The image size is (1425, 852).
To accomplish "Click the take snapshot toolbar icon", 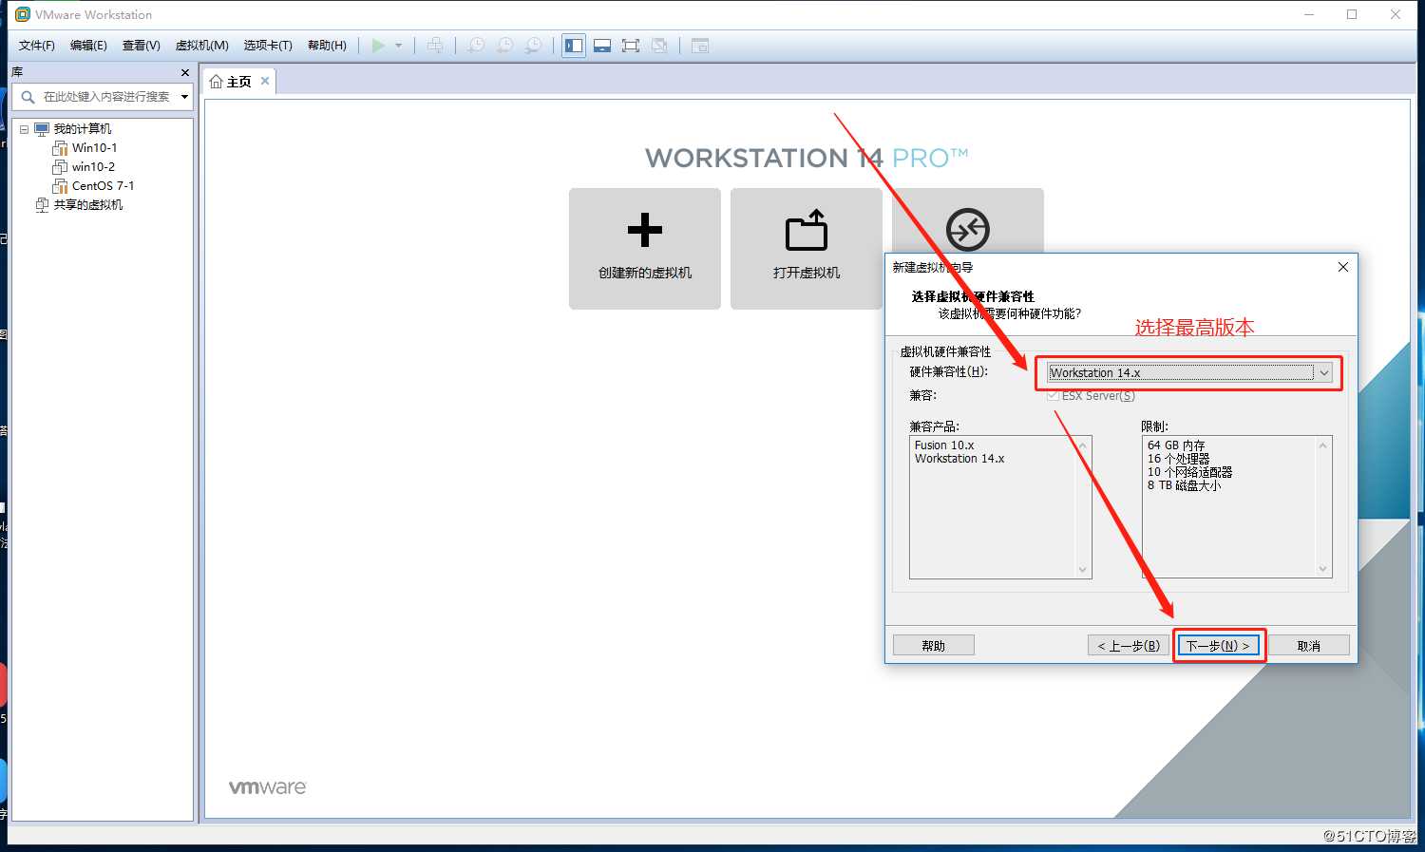I will (x=476, y=46).
